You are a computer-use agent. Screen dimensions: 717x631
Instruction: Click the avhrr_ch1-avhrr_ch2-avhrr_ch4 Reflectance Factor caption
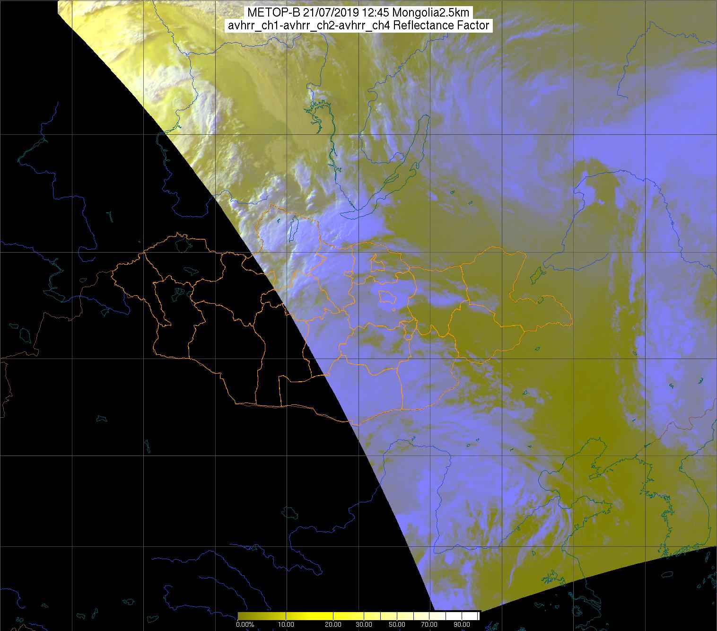click(358, 26)
